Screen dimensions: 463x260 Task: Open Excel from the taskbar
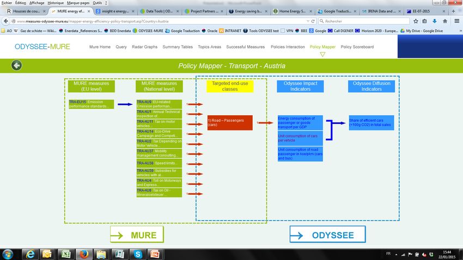[x=66, y=254]
